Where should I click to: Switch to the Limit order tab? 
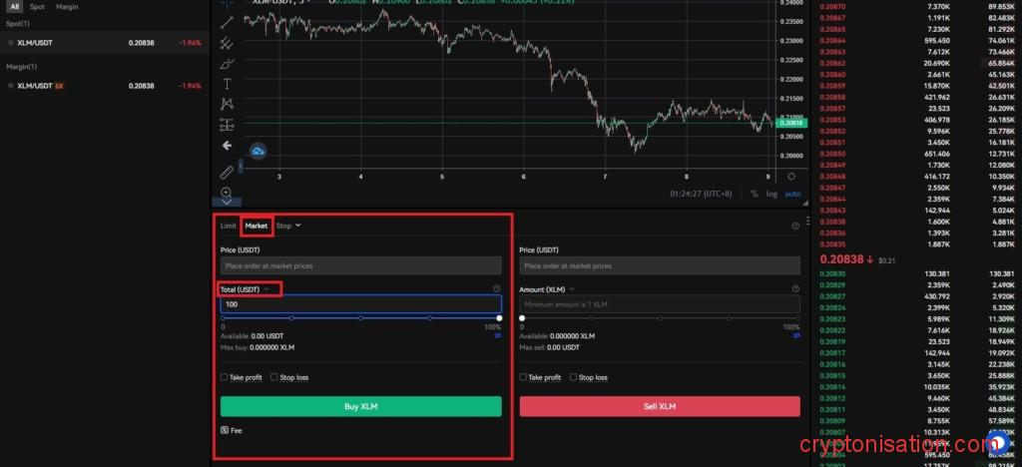coord(229,226)
